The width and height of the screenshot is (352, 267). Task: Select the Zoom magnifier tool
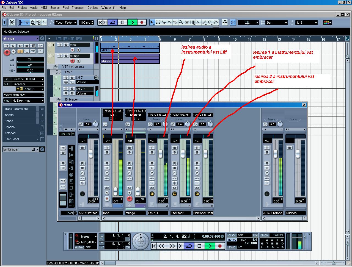point(181,23)
